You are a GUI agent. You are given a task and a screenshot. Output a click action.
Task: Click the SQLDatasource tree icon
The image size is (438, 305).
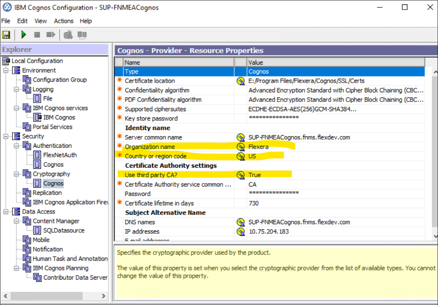pos(37,230)
